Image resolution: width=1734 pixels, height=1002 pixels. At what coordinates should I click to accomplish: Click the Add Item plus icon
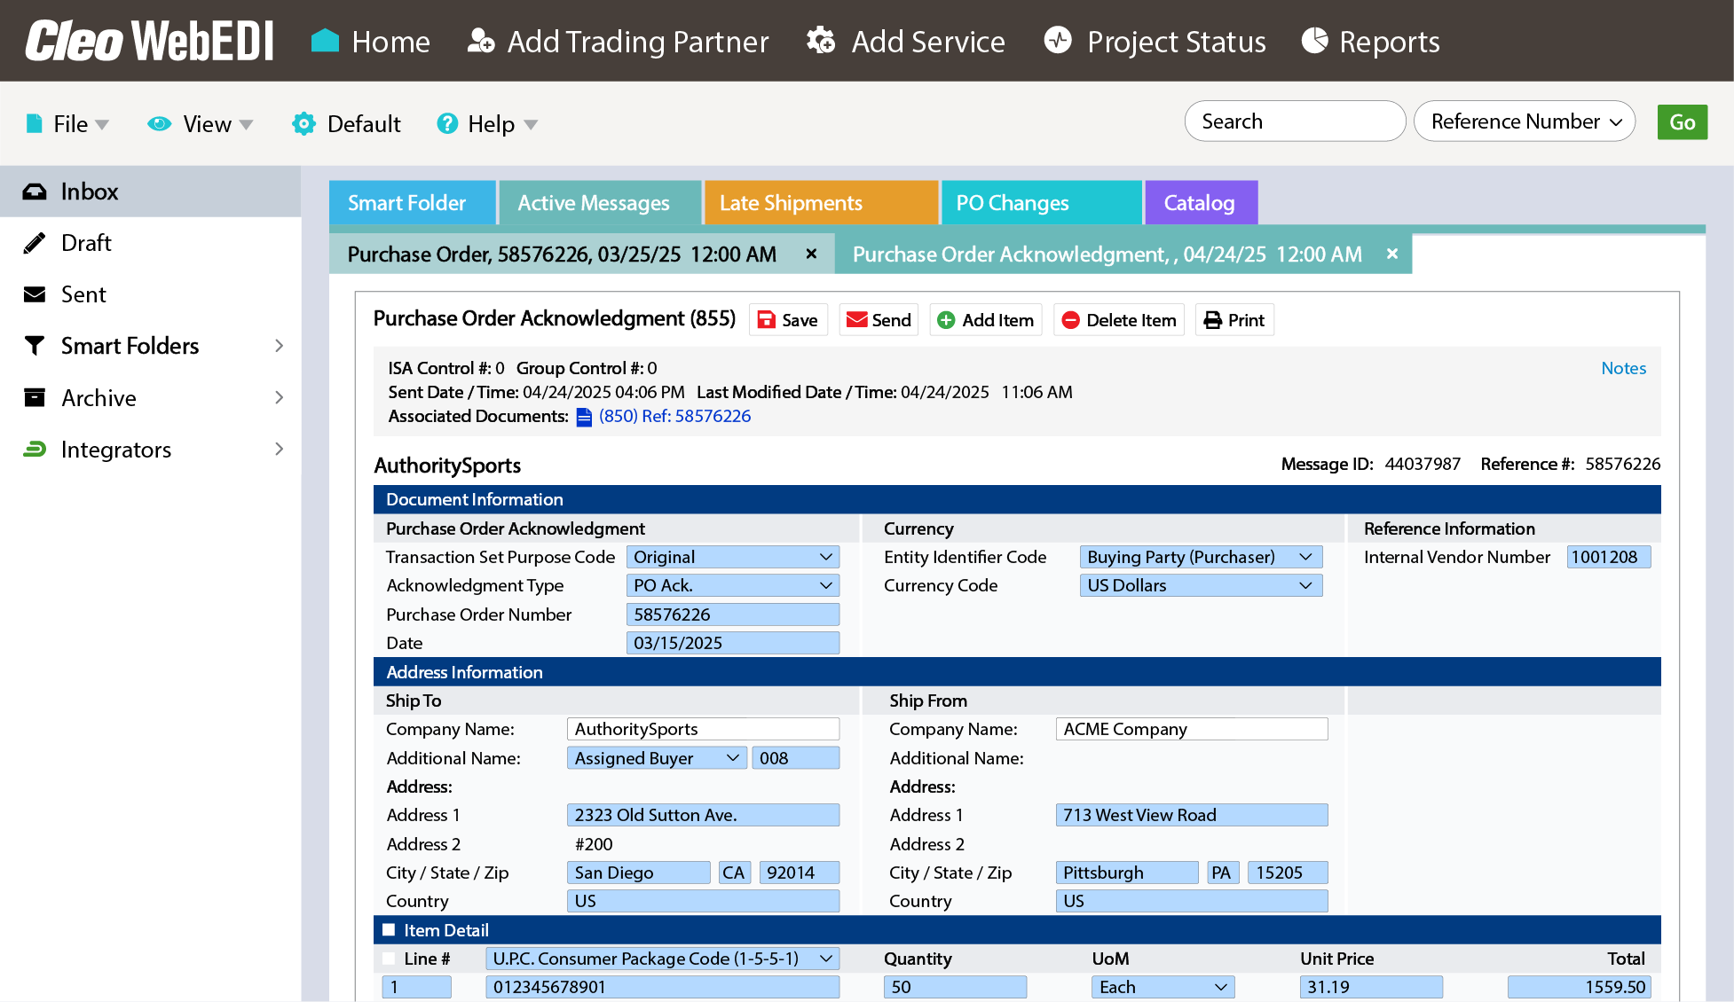[946, 319]
